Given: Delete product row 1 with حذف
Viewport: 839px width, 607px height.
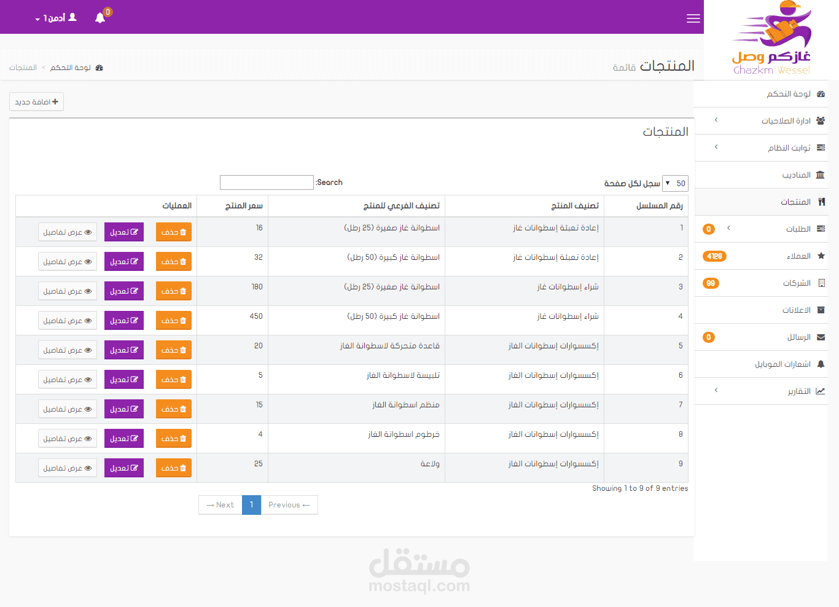Looking at the screenshot, I should (174, 232).
